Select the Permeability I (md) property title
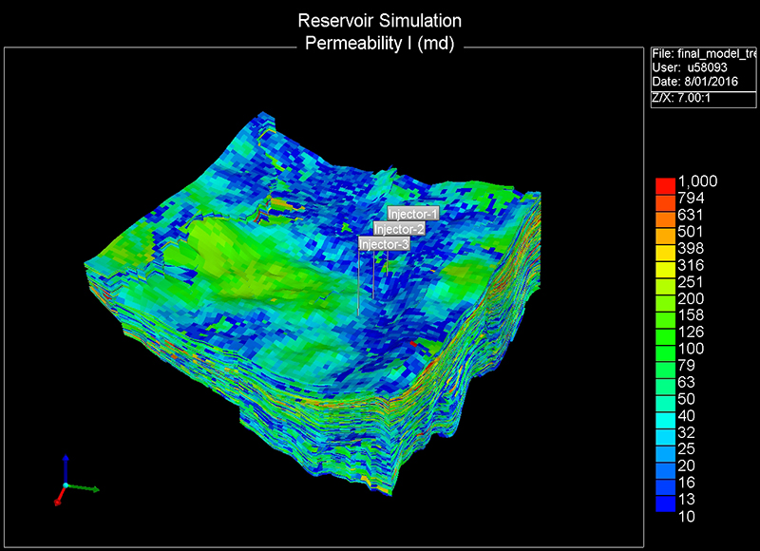 (x=380, y=44)
